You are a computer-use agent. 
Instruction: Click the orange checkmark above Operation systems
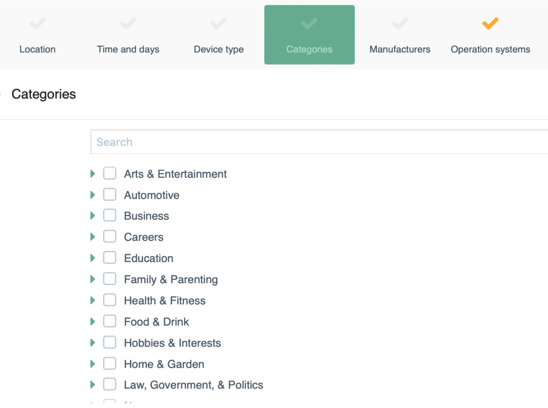pos(490,23)
